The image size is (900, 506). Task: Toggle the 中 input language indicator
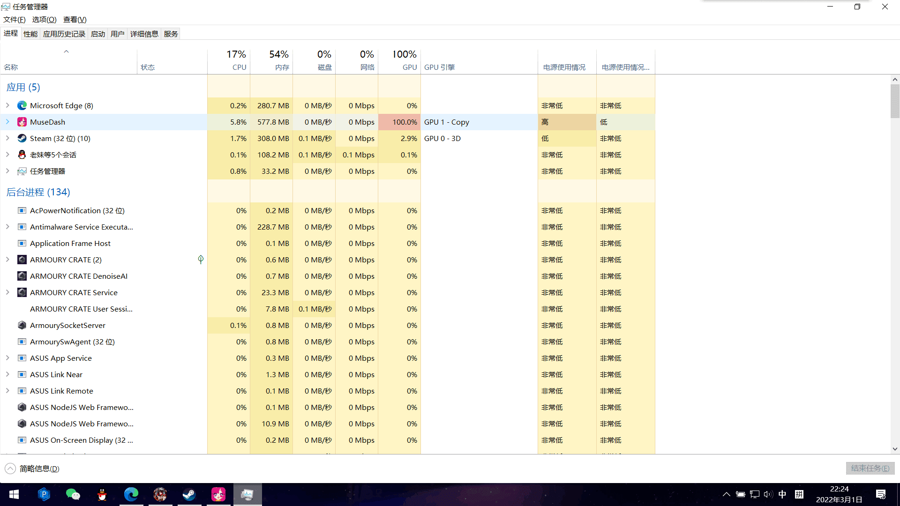pos(782,494)
